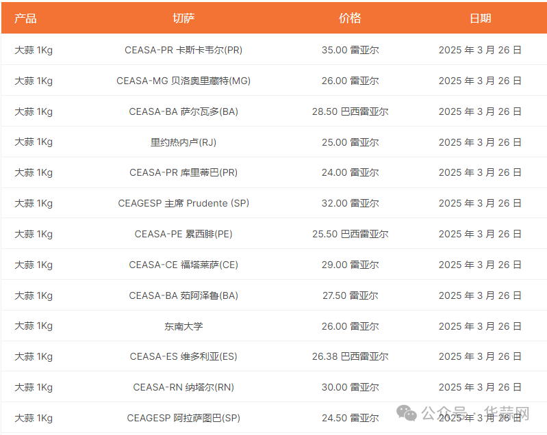Click the 35.00 雷亚尔 price cell

pyautogui.click(x=350, y=50)
